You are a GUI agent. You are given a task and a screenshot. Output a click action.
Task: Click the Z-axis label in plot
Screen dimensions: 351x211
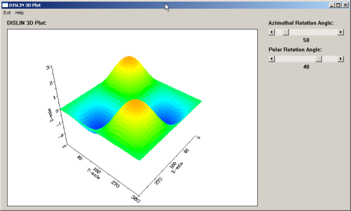(x=50, y=115)
